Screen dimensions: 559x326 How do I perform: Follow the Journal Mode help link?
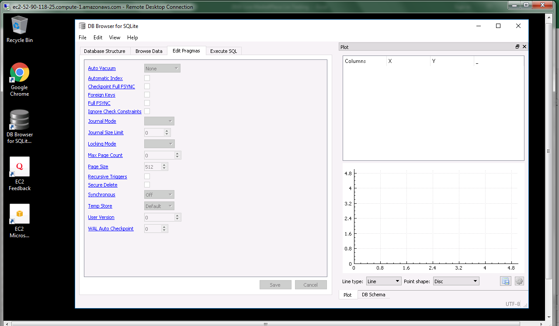[102, 121]
